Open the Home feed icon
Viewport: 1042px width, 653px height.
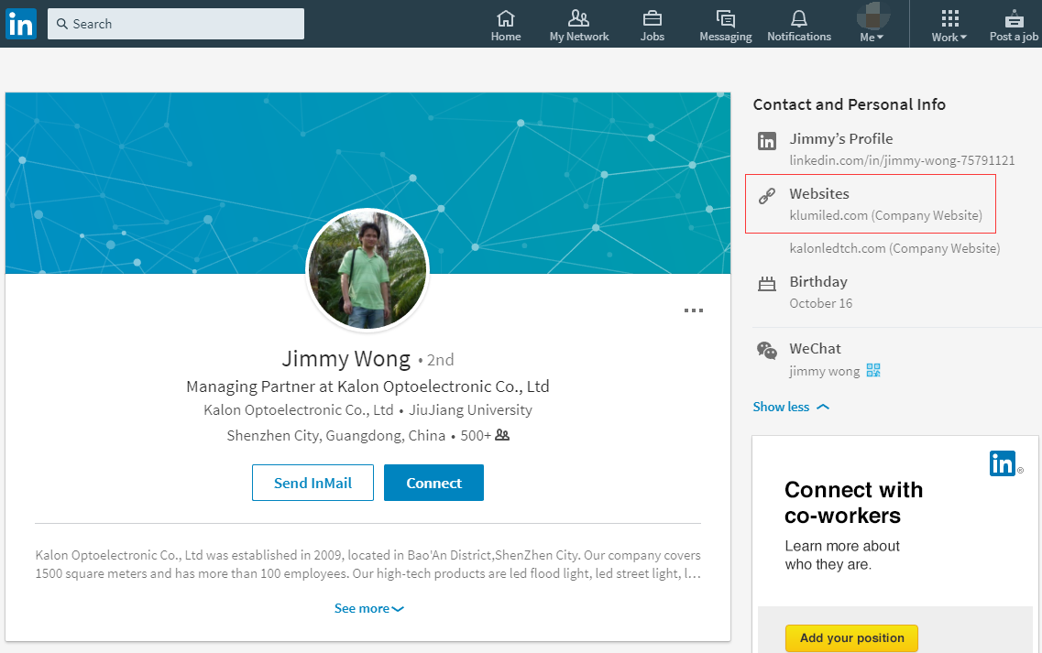pos(505,18)
